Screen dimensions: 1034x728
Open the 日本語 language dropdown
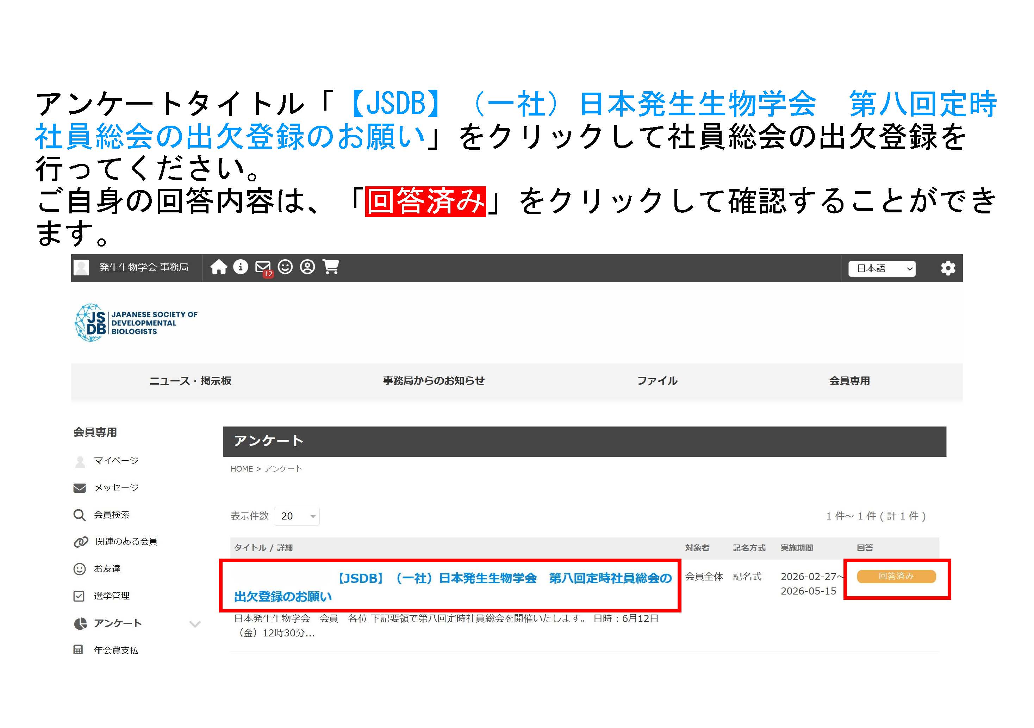[882, 269]
